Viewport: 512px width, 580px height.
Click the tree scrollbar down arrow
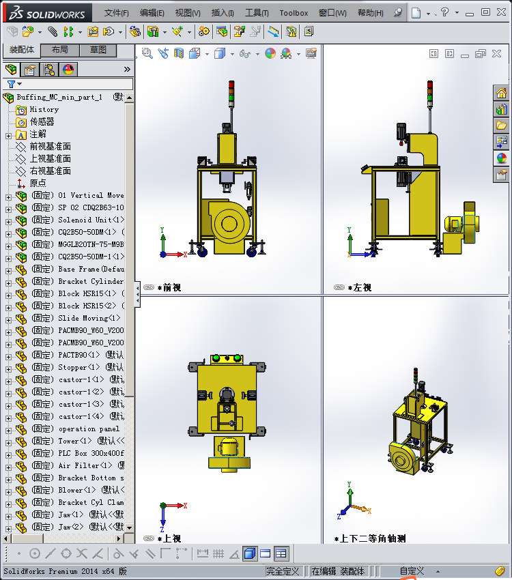click(129, 528)
